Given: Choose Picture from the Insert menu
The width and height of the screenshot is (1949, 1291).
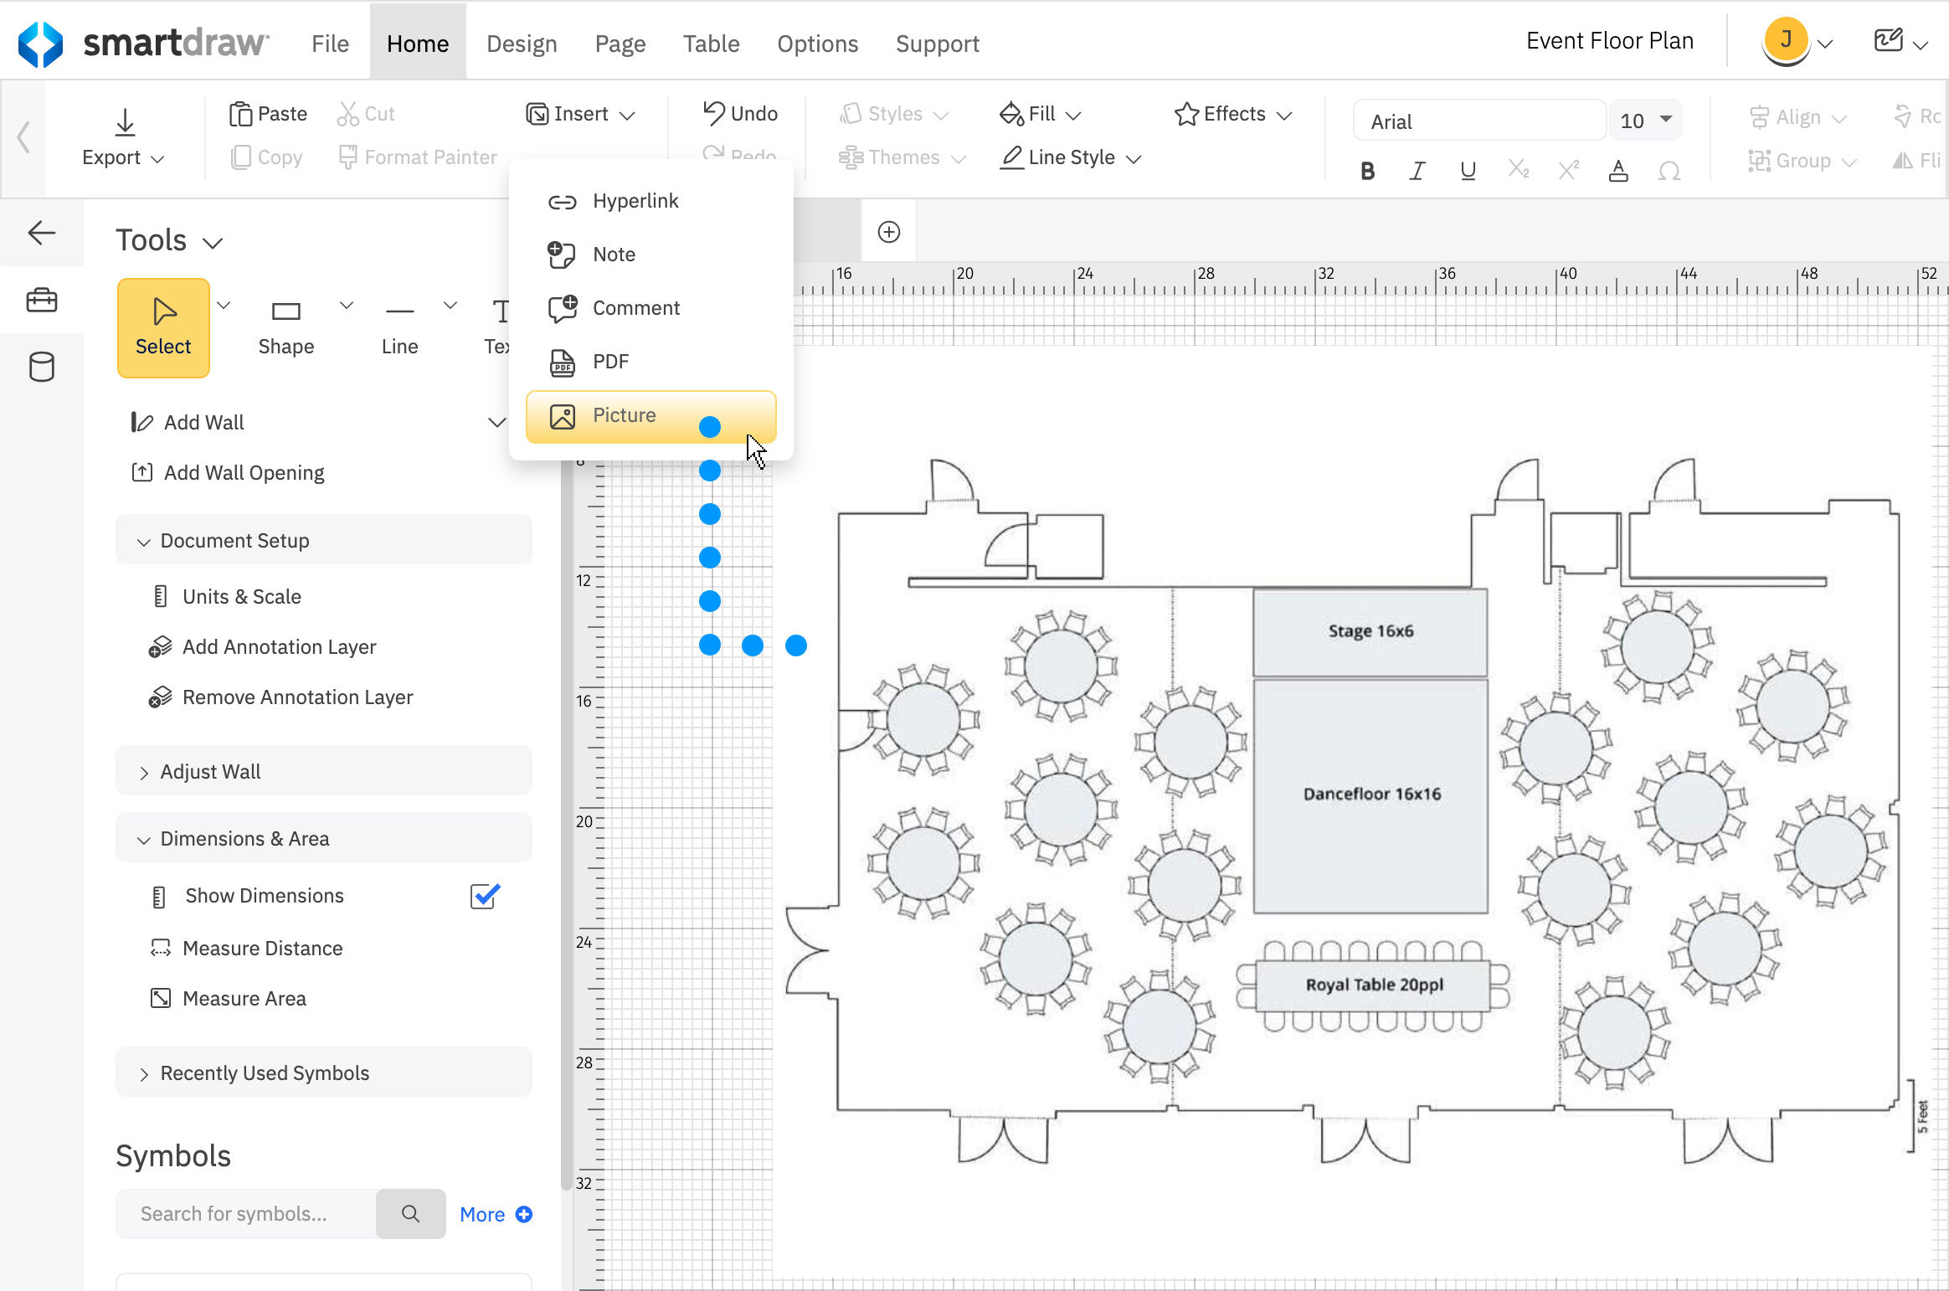Looking at the screenshot, I should click(626, 415).
